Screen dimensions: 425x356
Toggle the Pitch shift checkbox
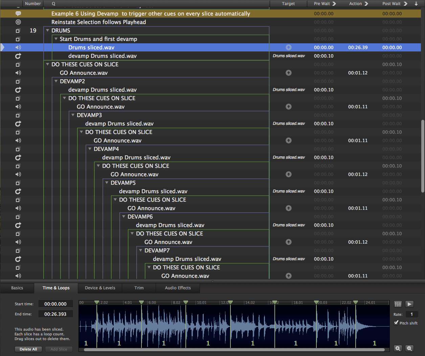point(396,323)
